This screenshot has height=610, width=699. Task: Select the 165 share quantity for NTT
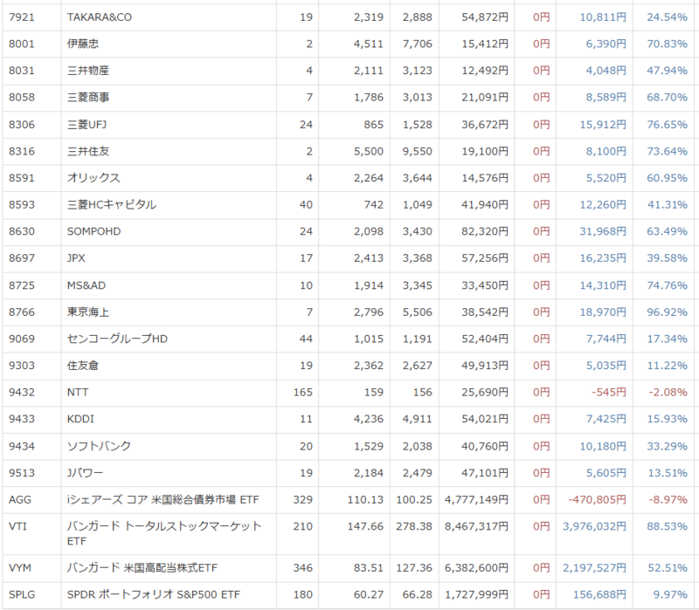click(303, 393)
